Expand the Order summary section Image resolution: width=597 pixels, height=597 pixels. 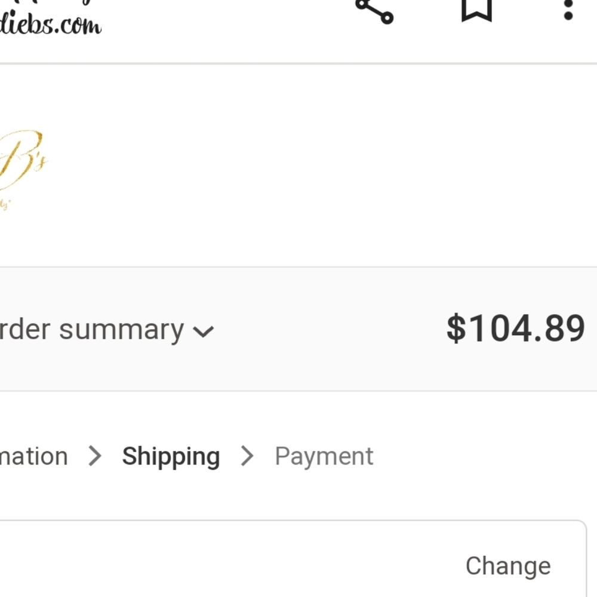(107, 330)
